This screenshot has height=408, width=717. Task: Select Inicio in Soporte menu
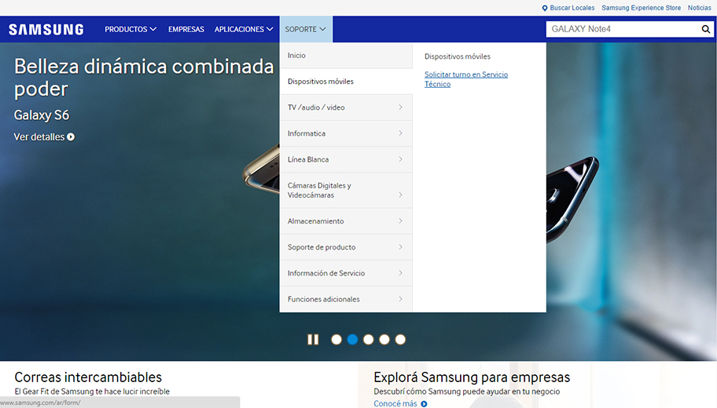pyautogui.click(x=346, y=56)
